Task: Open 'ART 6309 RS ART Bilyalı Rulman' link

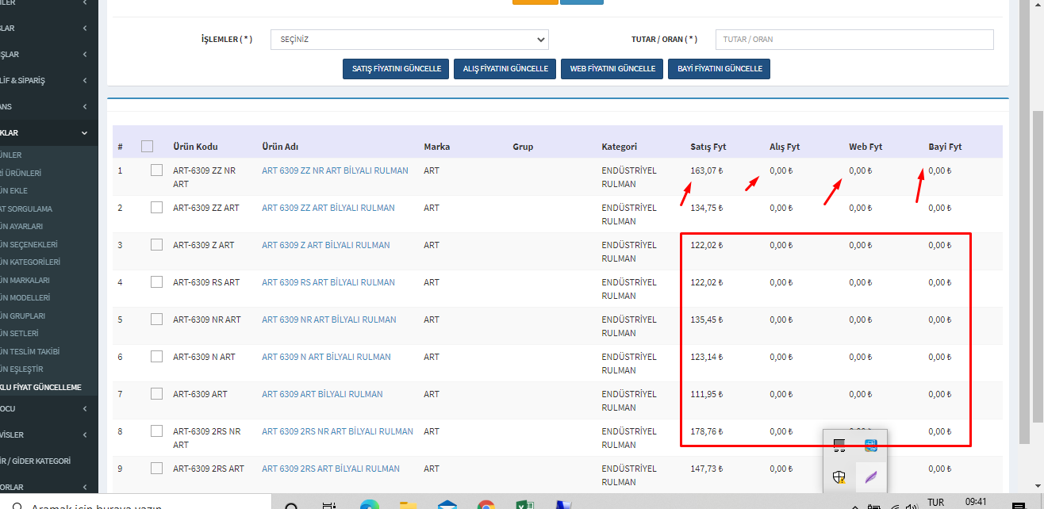Action: point(328,282)
